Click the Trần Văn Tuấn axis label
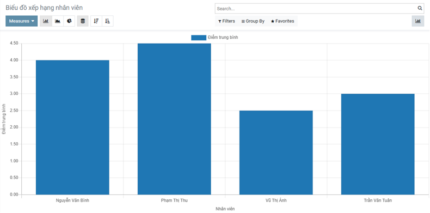 [x=378, y=200]
